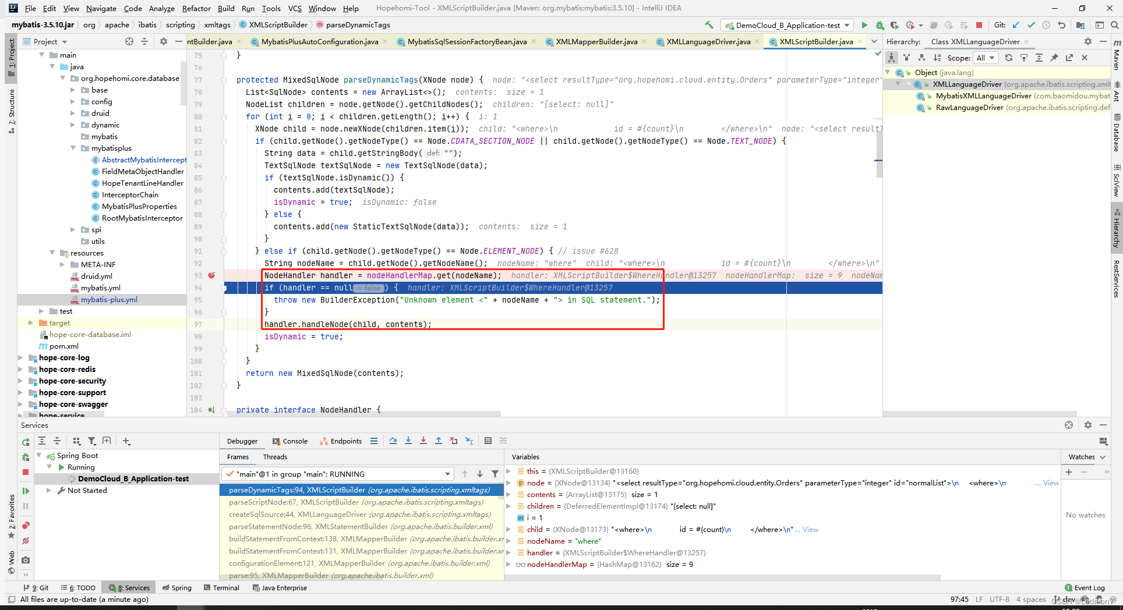Run with Coverage from the top toolbar
Screen dimensions: 1123x610
(x=895, y=25)
